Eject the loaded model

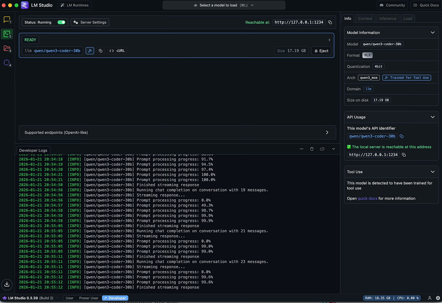[321, 51]
